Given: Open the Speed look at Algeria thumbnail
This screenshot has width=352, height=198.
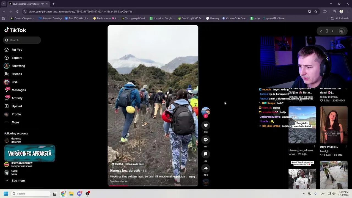Looking at the screenshot, I should coord(302,175).
